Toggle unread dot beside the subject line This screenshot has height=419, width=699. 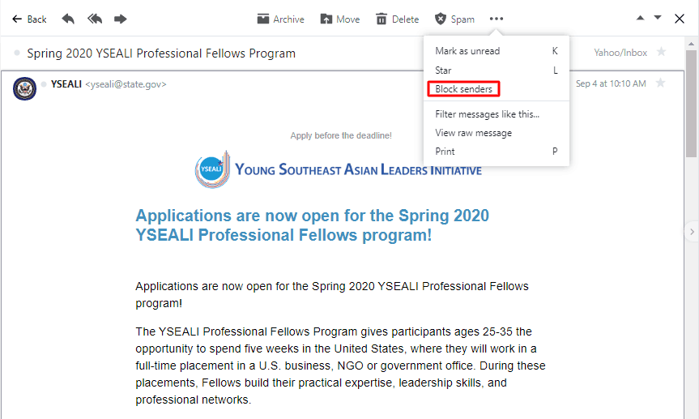point(17,53)
